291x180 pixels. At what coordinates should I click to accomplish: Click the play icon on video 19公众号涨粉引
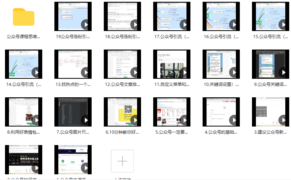coord(85,25)
